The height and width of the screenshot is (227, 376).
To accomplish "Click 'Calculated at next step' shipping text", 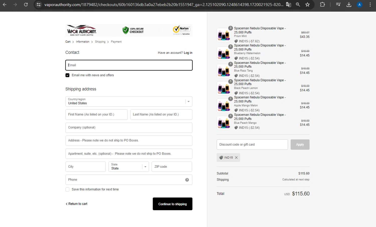I will [x=296, y=179].
